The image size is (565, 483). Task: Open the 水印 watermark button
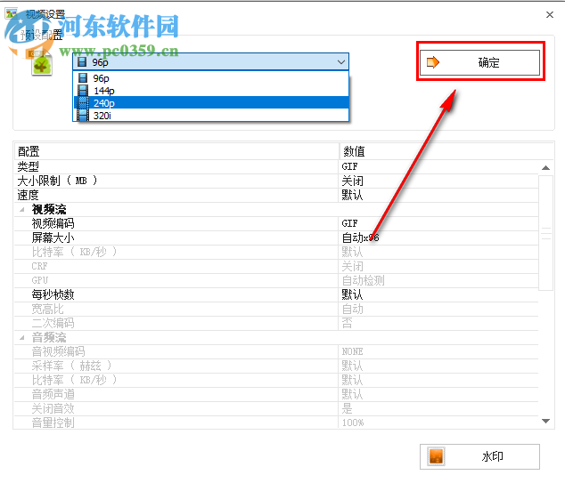[479, 456]
